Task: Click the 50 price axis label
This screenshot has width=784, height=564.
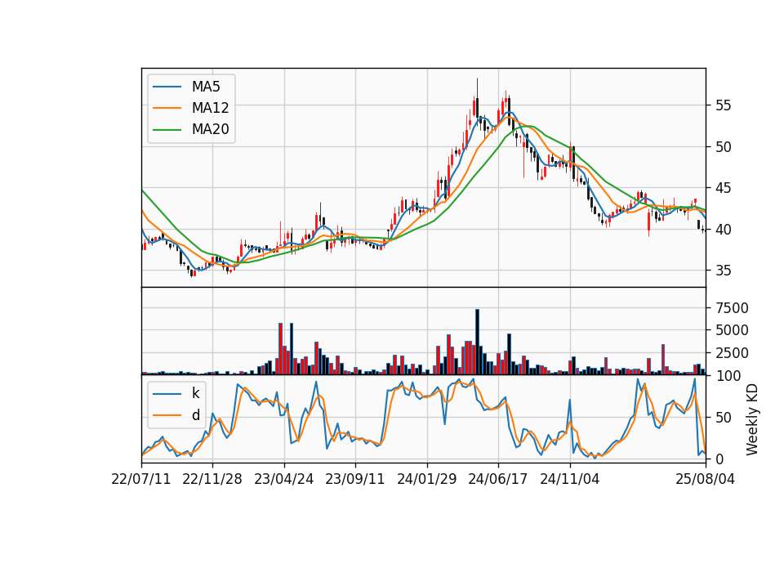Action: tap(724, 147)
